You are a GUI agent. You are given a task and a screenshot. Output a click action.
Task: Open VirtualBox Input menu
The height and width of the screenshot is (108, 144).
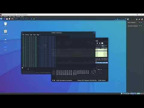14,16
